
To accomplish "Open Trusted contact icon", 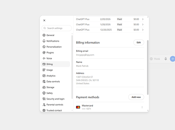I will (44, 111).
